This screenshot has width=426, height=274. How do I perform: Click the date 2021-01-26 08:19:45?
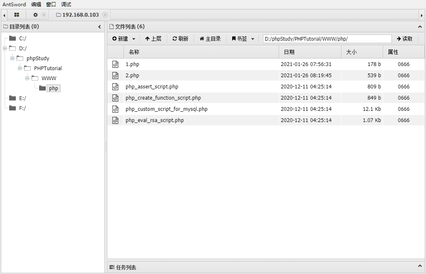306,76
